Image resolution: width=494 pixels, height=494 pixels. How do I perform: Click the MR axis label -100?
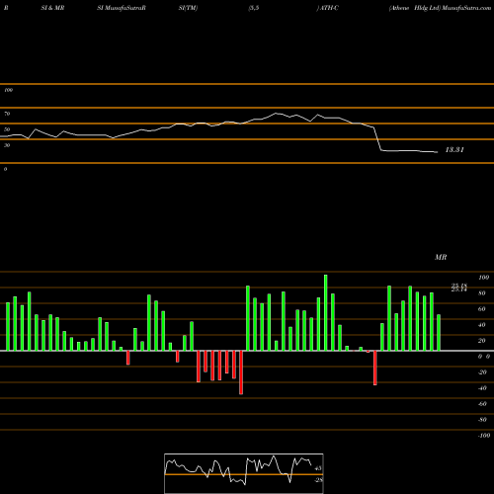click(483, 436)
